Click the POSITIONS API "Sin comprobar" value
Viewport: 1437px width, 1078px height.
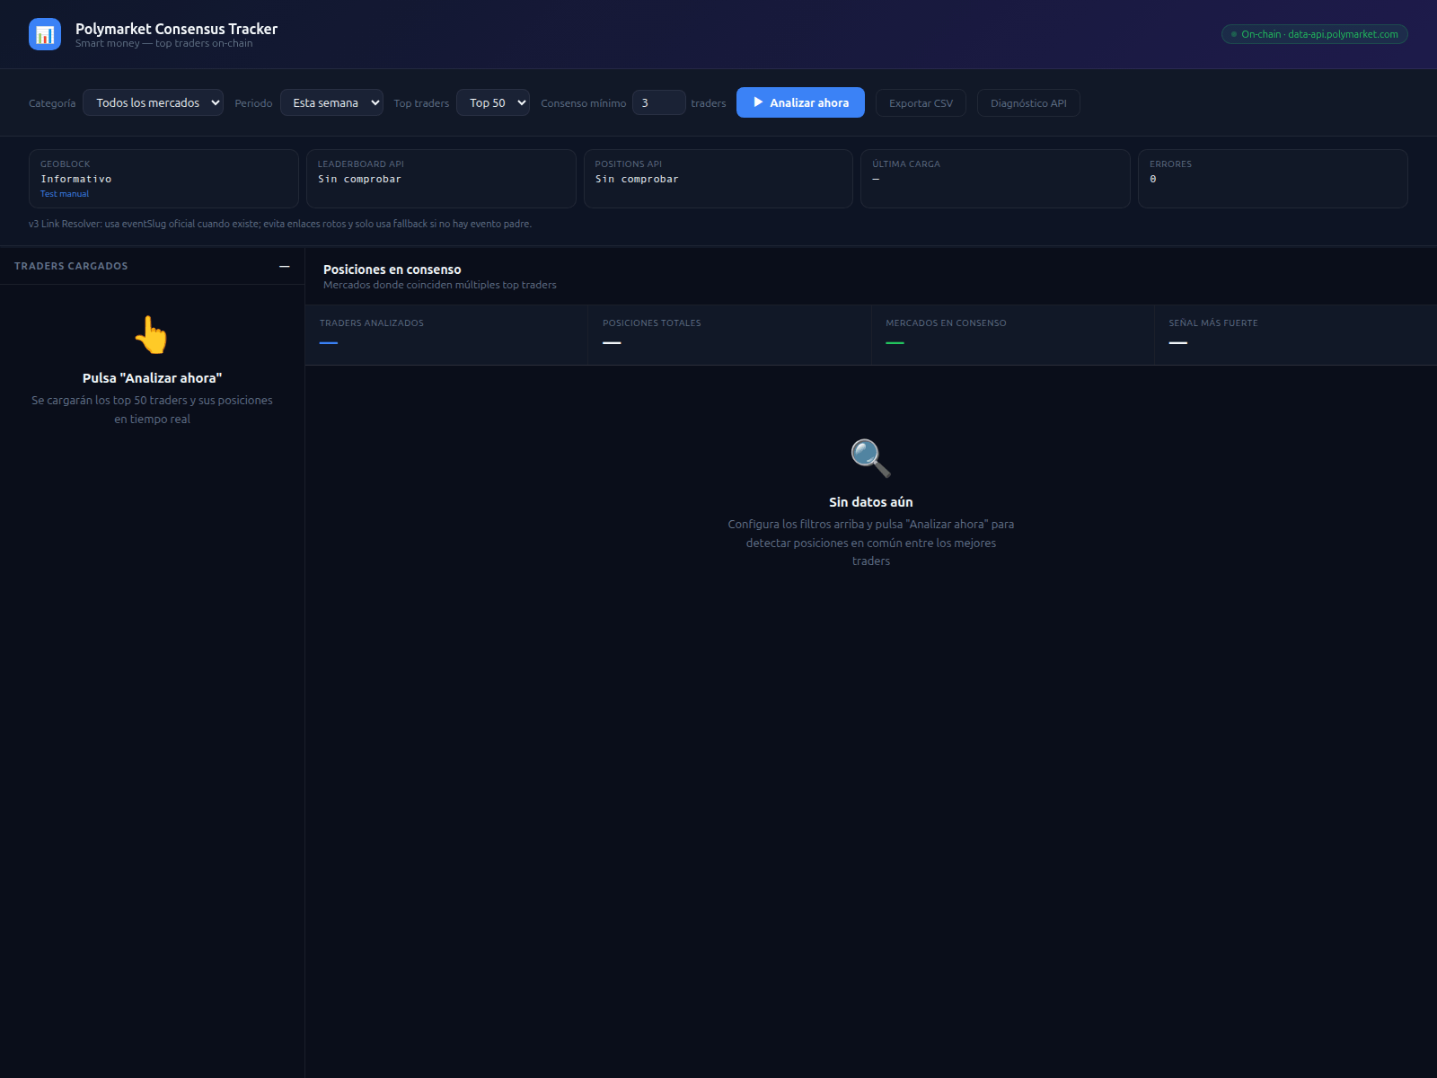637,180
